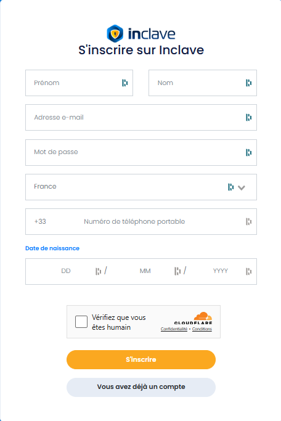Expand the France country dropdown chevron
The width and height of the screenshot is (281, 421).
tap(242, 187)
